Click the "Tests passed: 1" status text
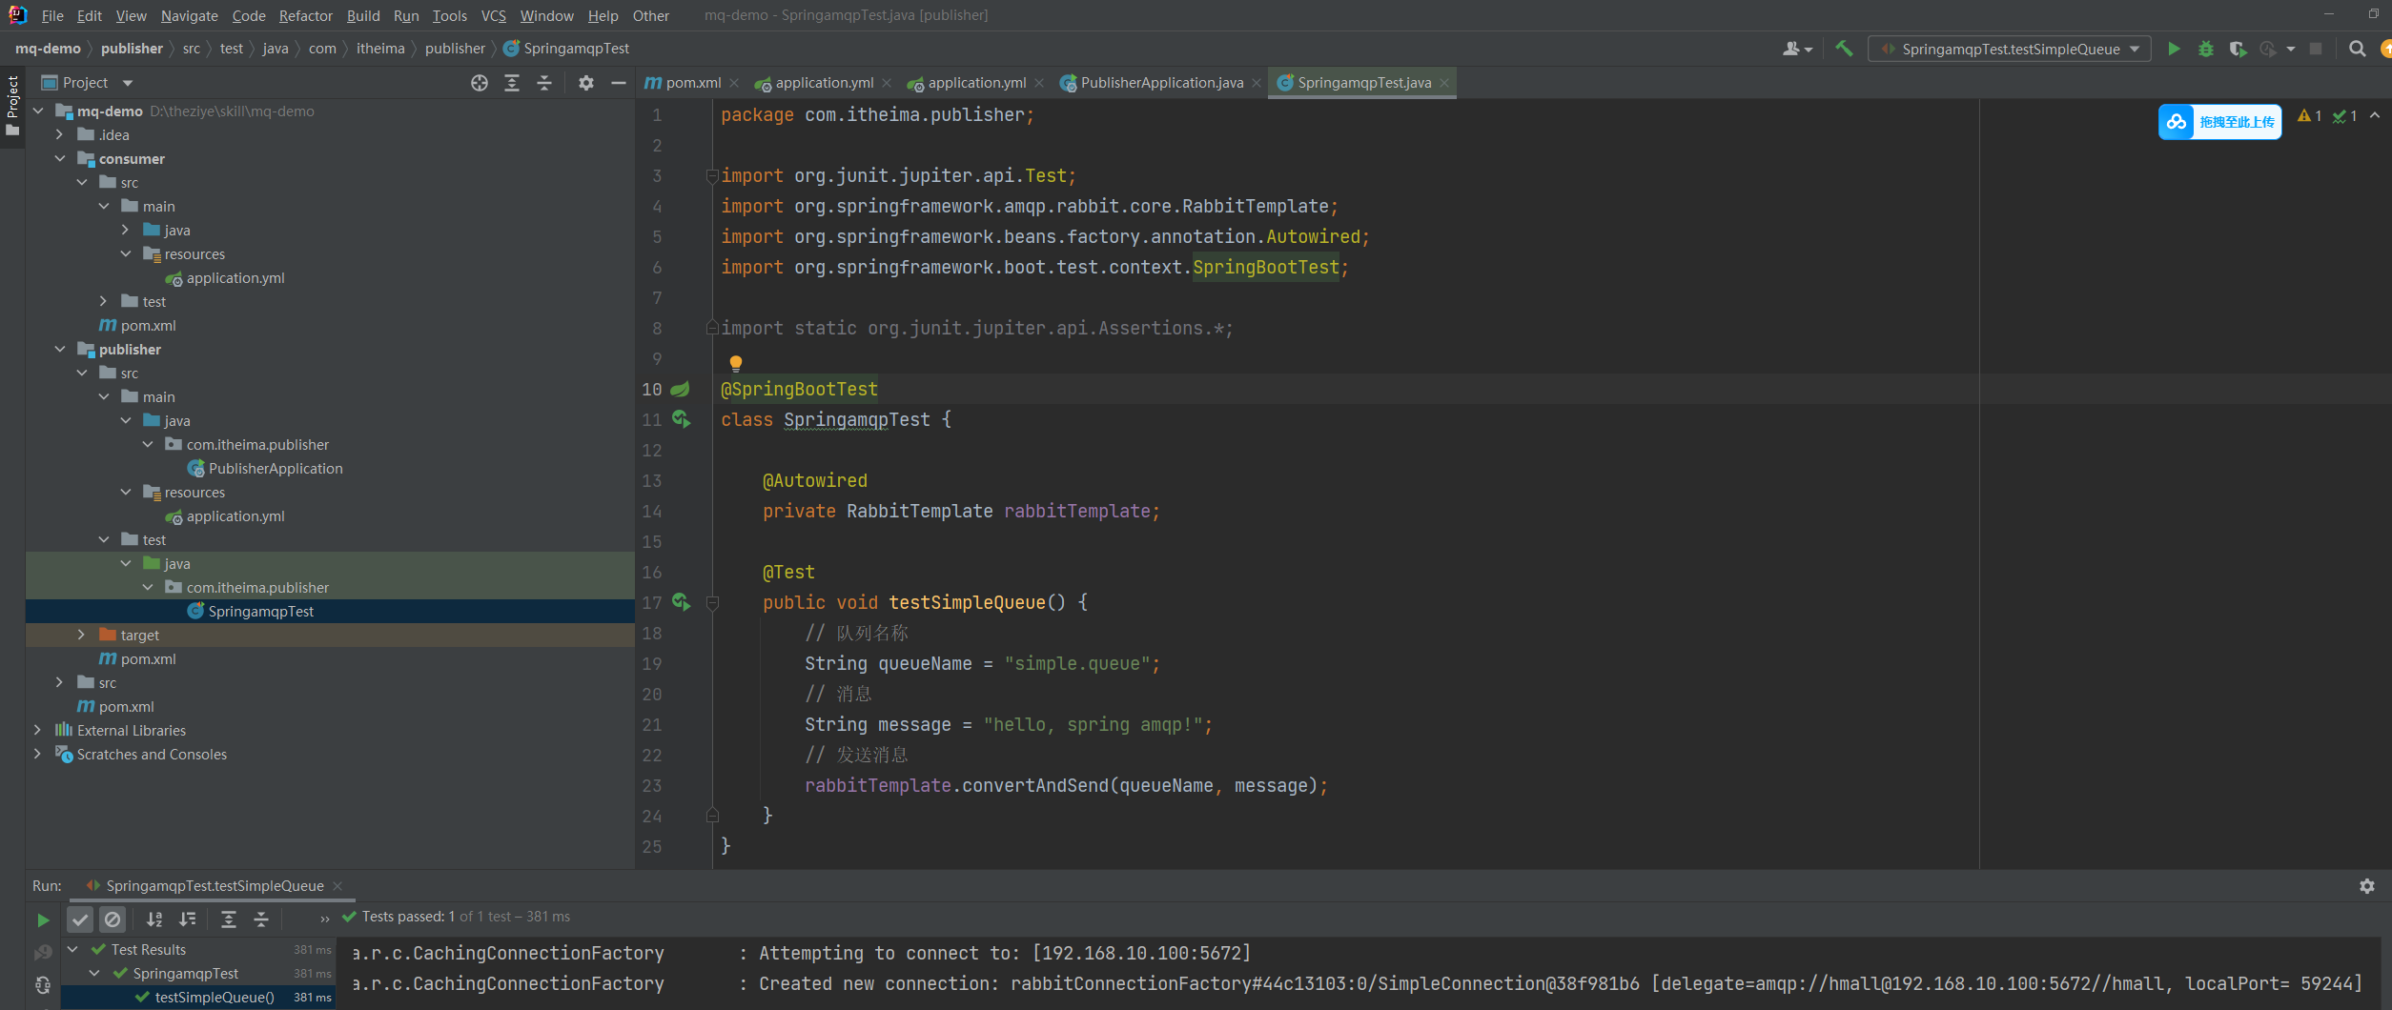This screenshot has height=1010, width=2392. [x=408, y=917]
